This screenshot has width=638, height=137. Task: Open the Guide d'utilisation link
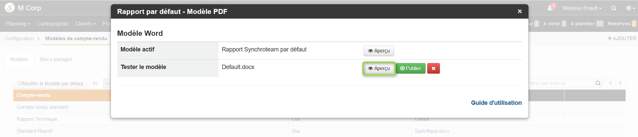[496, 103]
